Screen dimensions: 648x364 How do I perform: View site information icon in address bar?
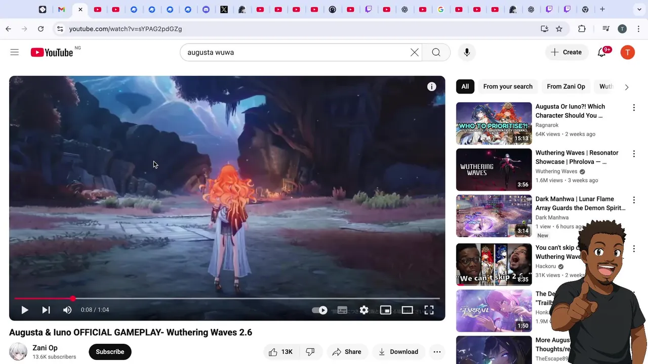(x=60, y=29)
